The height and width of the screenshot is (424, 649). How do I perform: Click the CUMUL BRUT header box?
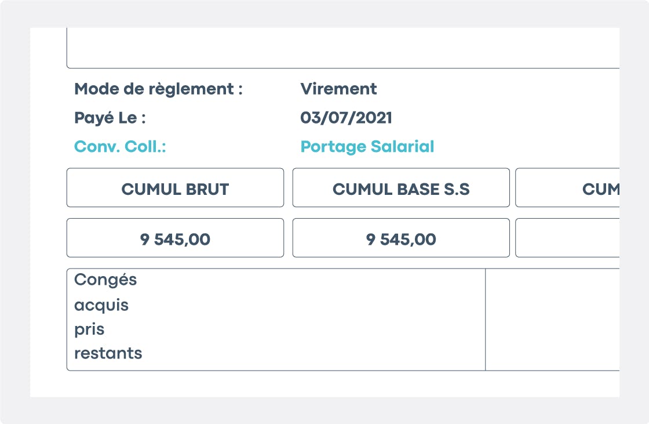pyautogui.click(x=175, y=188)
